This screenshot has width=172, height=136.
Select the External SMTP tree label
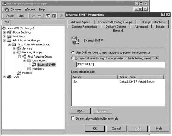47,65
